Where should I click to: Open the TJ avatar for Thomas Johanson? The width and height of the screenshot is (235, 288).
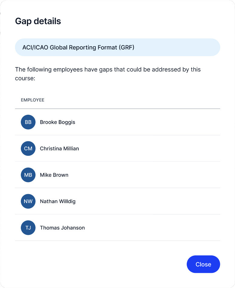[28, 228]
